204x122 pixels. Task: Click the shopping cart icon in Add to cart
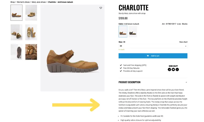tap(148, 56)
